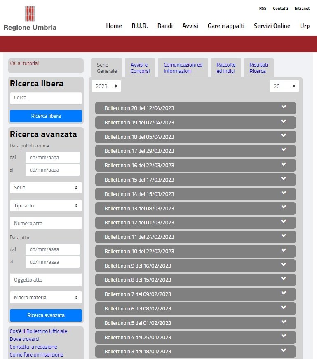
Task: Switch to the Avvisi e Concorsi tab
Action: [140, 68]
